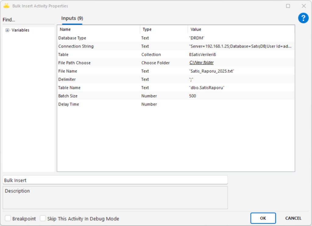Switch to the Inputs (9) tab

click(72, 18)
